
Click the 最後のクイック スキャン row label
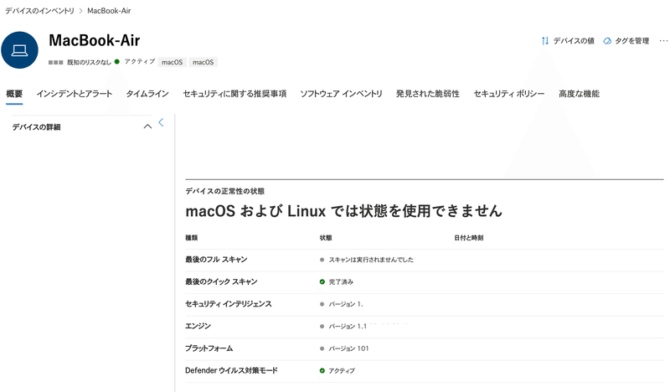(221, 281)
